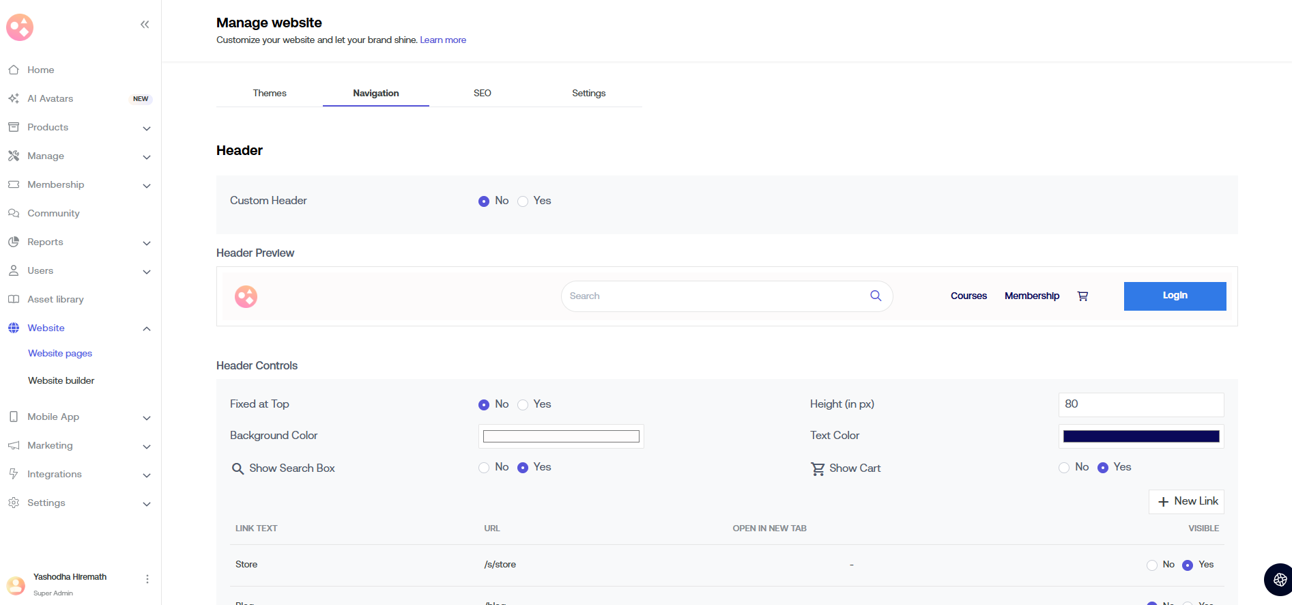Click the cart icon in the header preview
Viewport: 1292px width, 605px height.
coord(1082,296)
